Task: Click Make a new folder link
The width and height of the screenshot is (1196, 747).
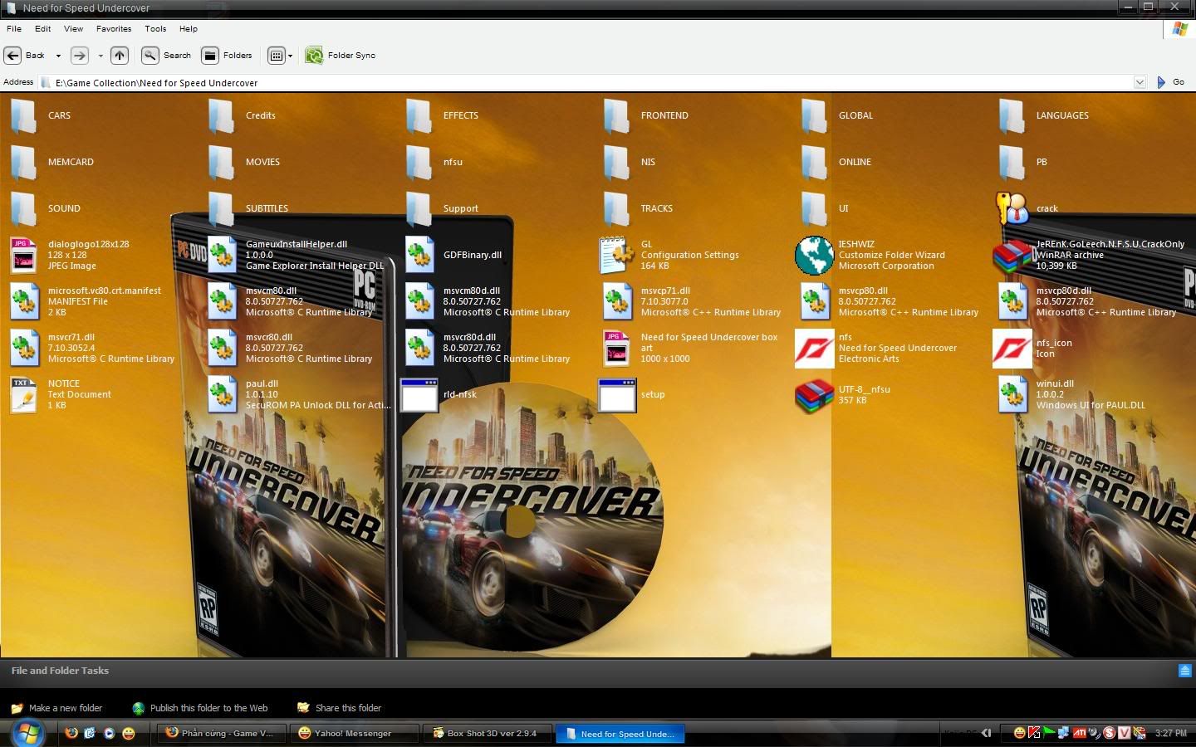Action: click(x=56, y=708)
